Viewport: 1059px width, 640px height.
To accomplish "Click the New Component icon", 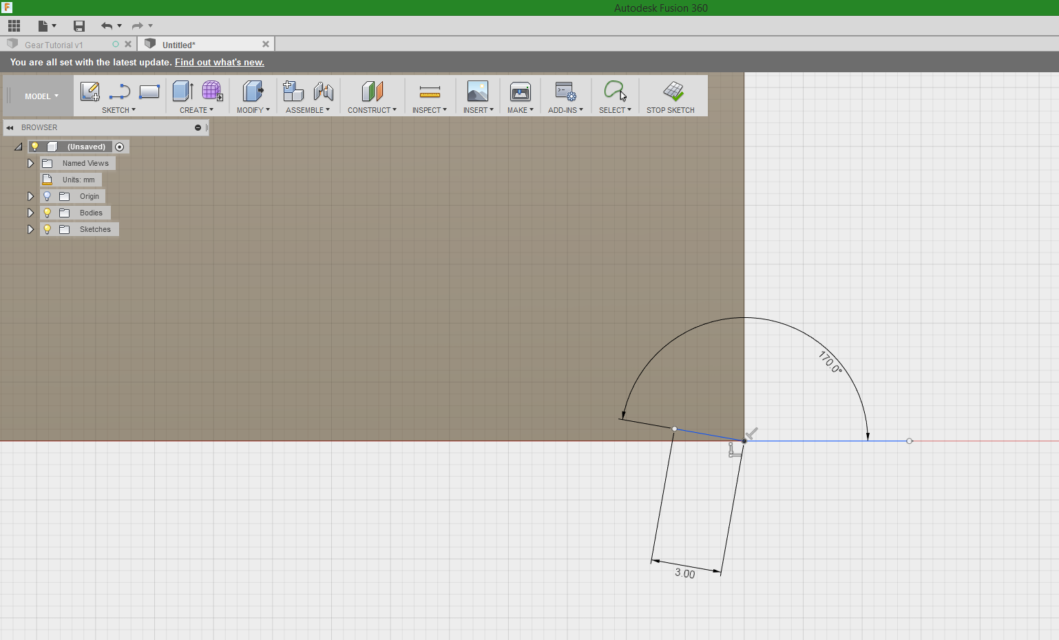I will (x=293, y=91).
